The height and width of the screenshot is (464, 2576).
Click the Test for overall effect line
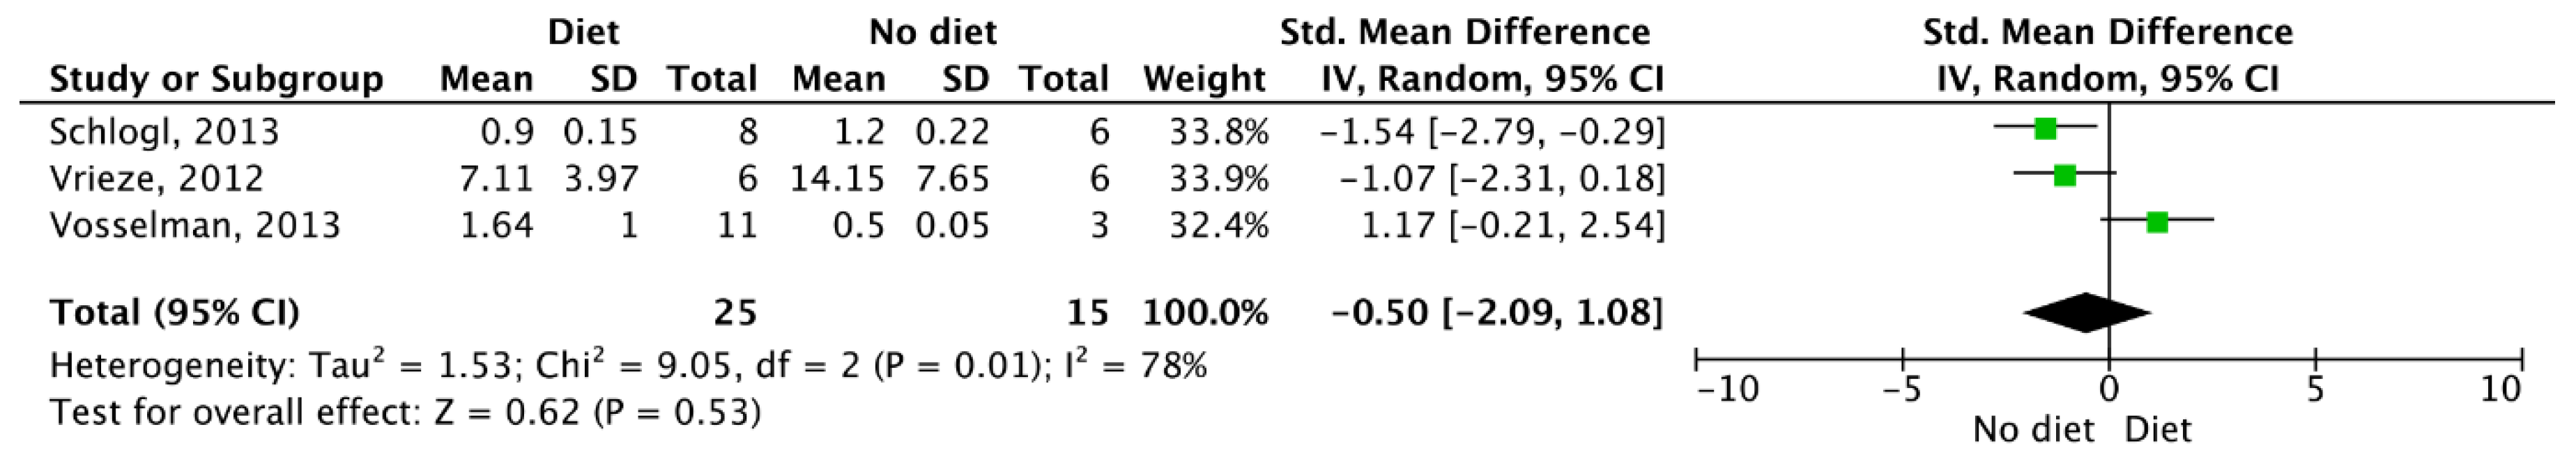click(x=406, y=412)
